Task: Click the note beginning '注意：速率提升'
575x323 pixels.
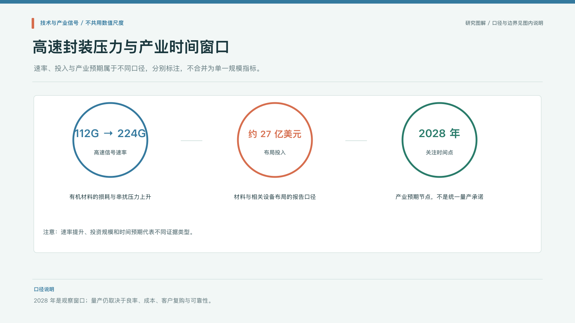Action: 119,232
